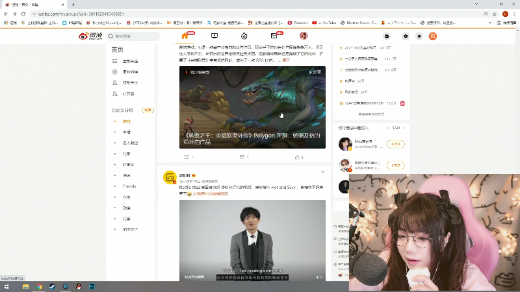The height and width of the screenshot is (292, 520).
Task: Open Chrome tab search chevron
Action: coord(476,4)
